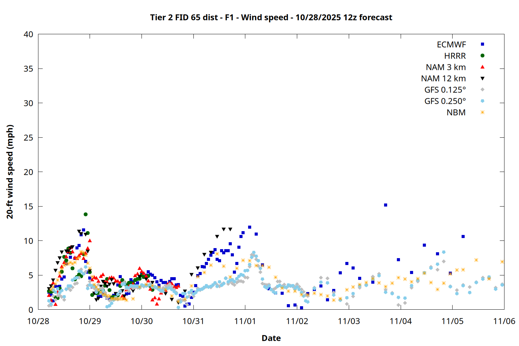Click the black inverted triangle NAM 12 km marker
This screenshot has width=519, height=346.
coord(482,79)
